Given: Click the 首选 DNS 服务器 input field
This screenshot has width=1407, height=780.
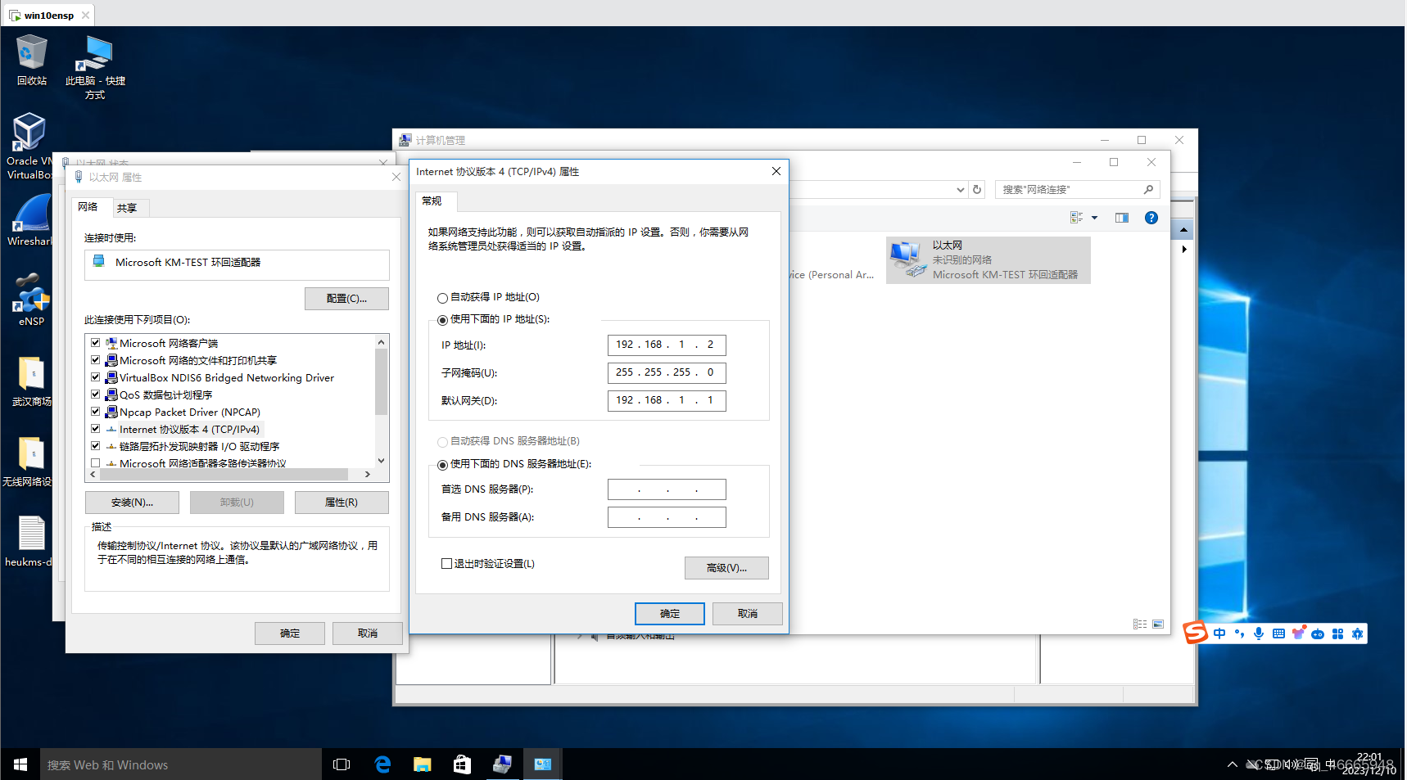Looking at the screenshot, I should 666,489.
